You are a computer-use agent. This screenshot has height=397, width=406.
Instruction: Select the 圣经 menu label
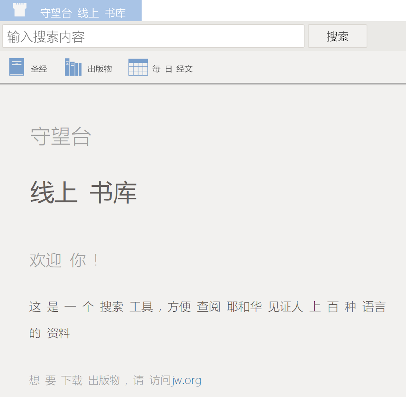39,69
